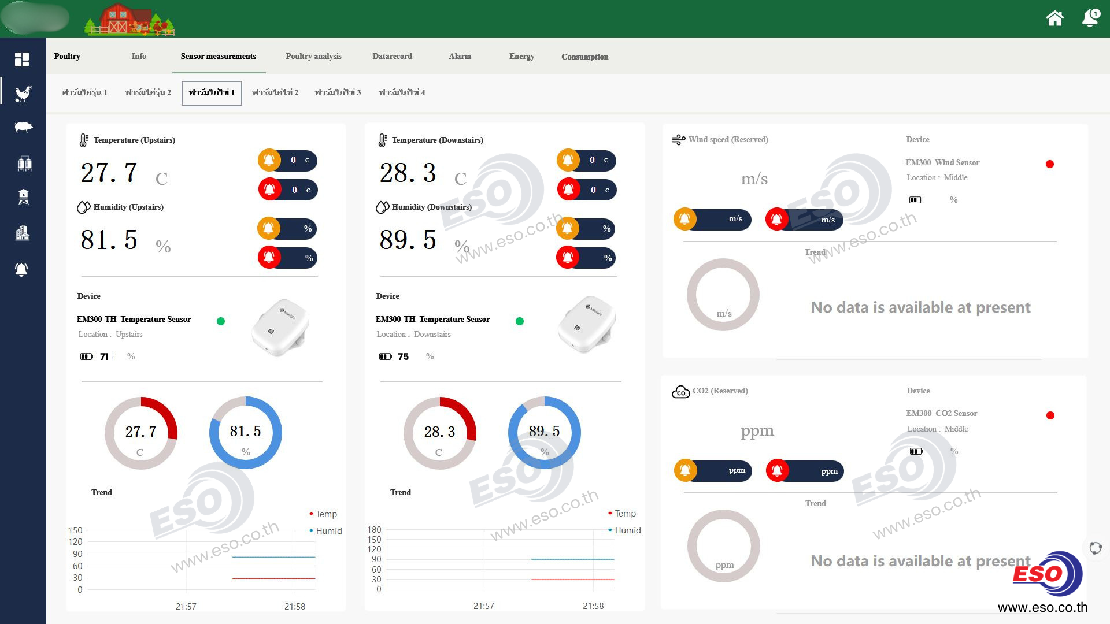Open the silo icon in the sidebar
The width and height of the screenshot is (1110, 624).
pos(24,164)
